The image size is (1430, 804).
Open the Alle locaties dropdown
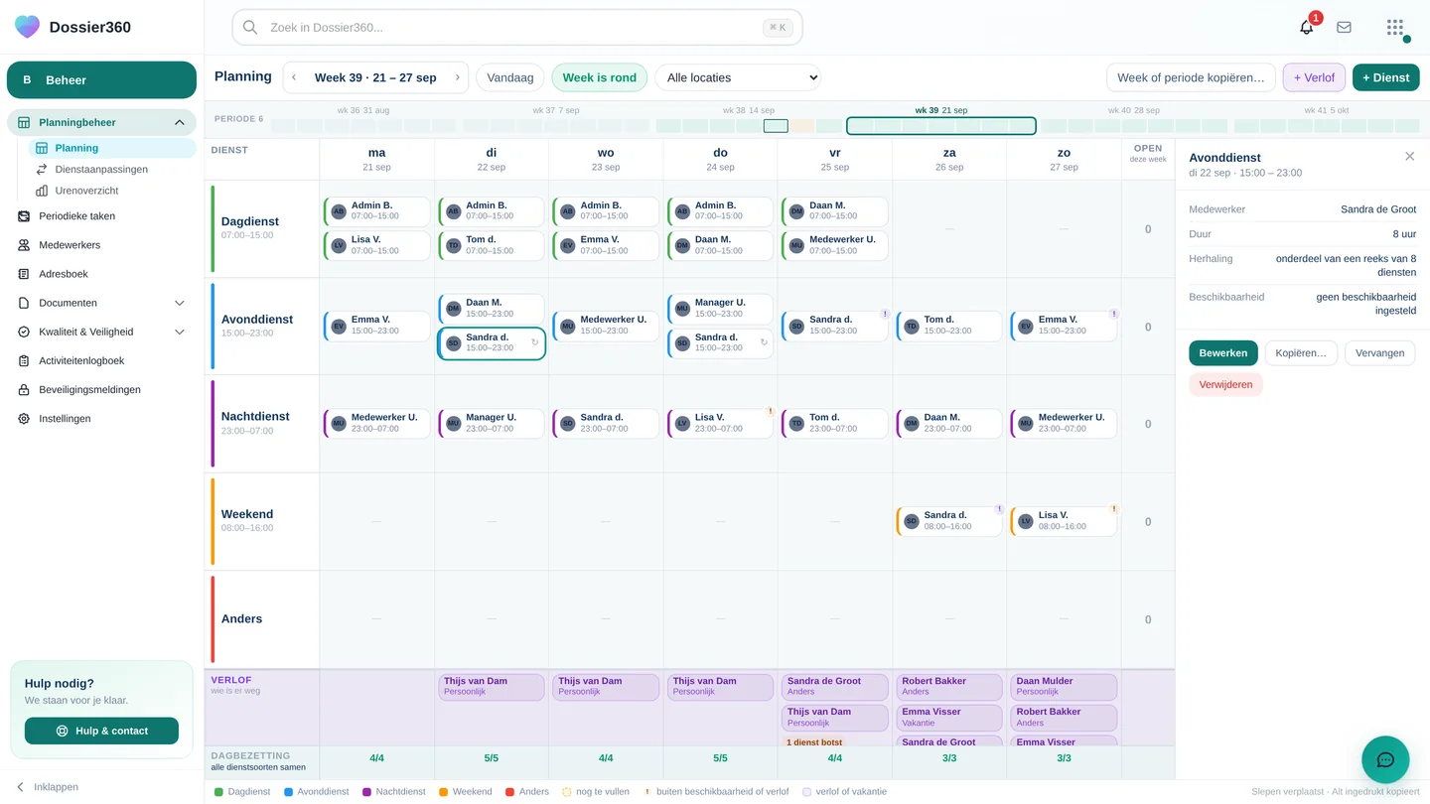738,77
